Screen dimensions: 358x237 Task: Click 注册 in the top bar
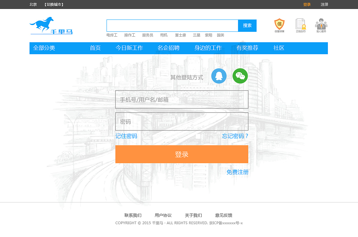[x=324, y=4]
